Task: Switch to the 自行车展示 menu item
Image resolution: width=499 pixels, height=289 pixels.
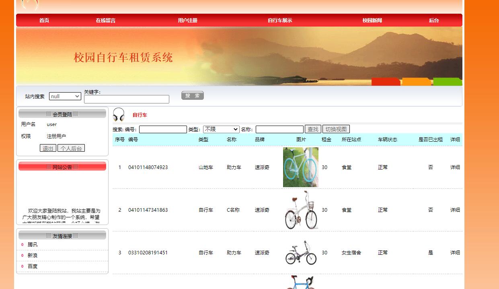Action: click(279, 20)
